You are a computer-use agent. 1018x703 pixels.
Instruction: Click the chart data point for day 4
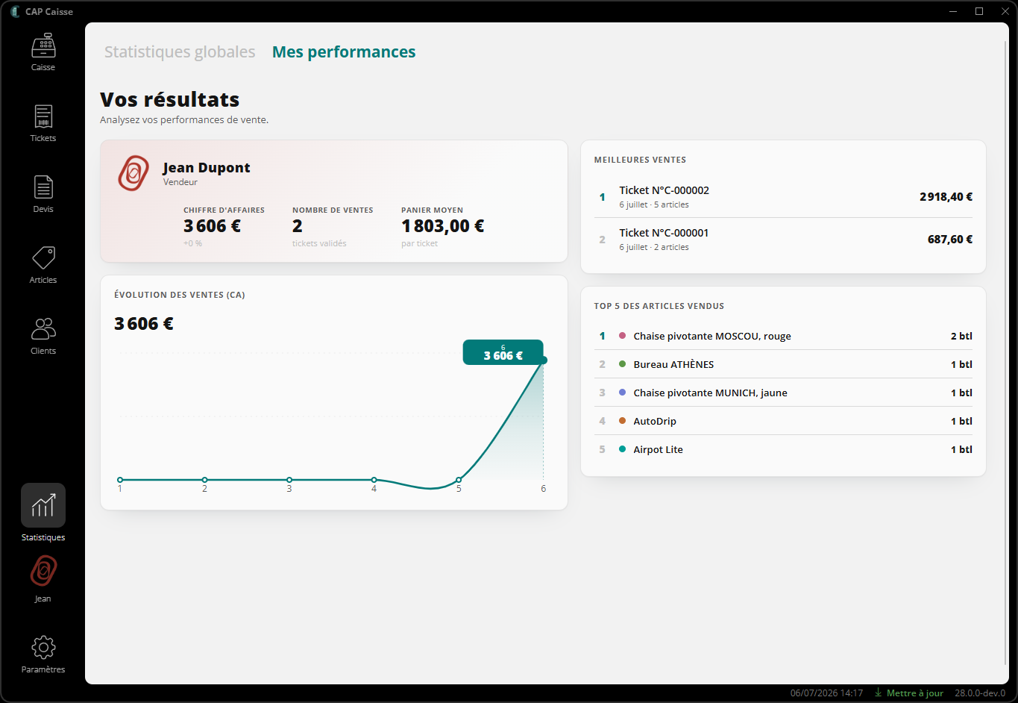coord(374,480)
